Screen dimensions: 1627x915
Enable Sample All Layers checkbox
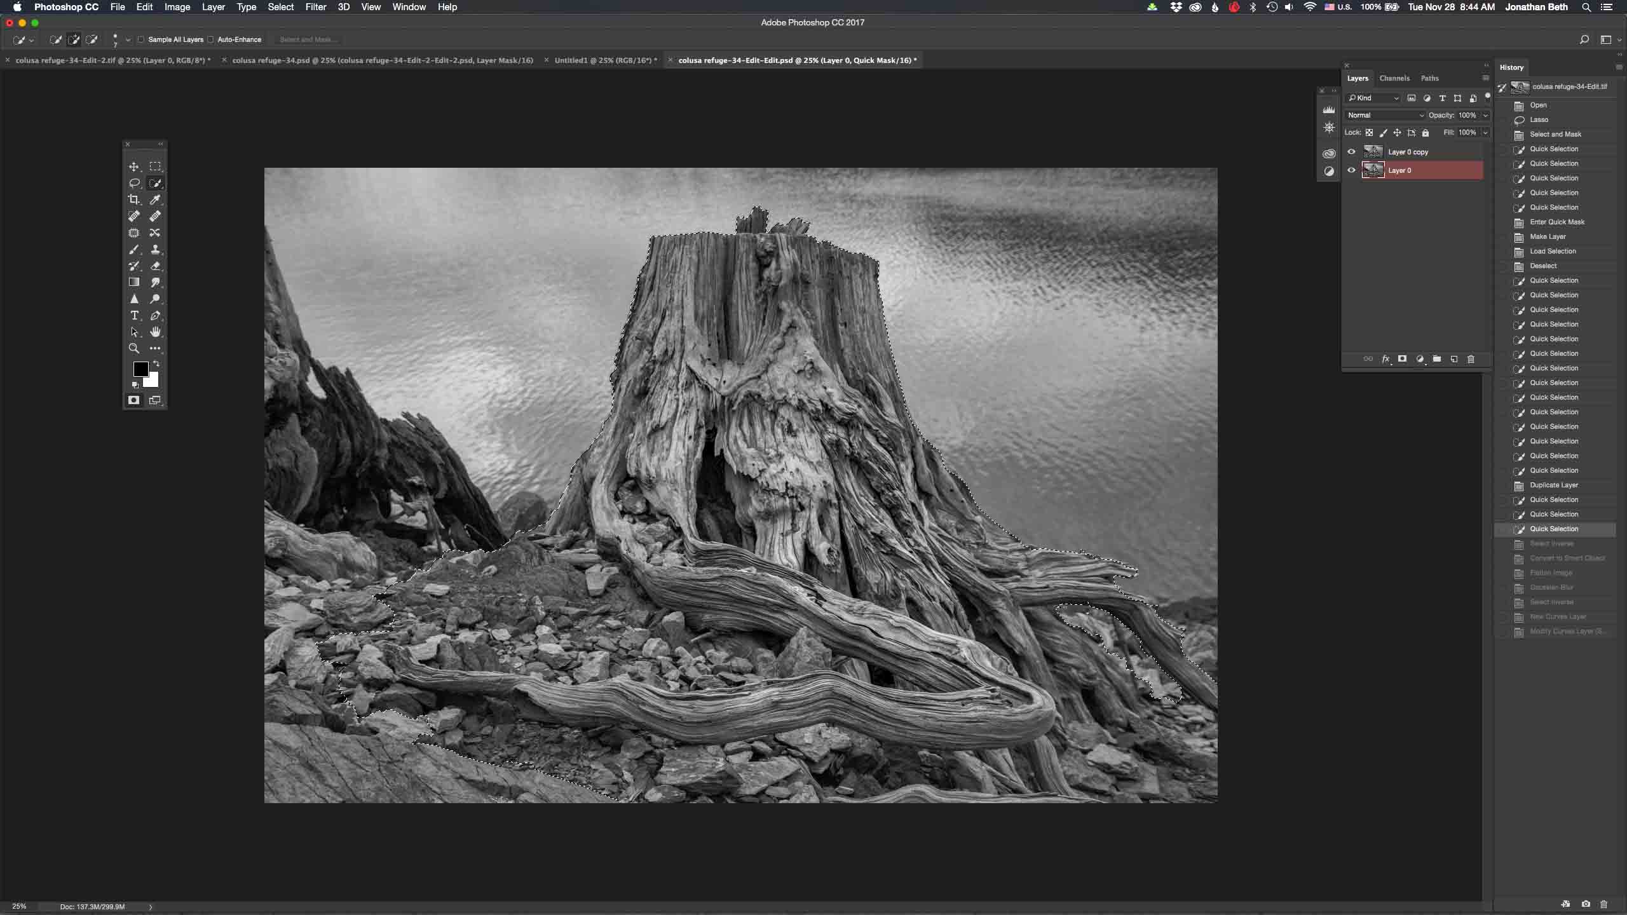[x=141, y=39]
